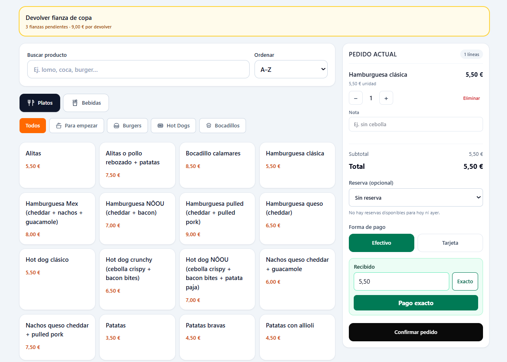Add Nachos queso cheddar + pulled pork

[x=57, y=337]
